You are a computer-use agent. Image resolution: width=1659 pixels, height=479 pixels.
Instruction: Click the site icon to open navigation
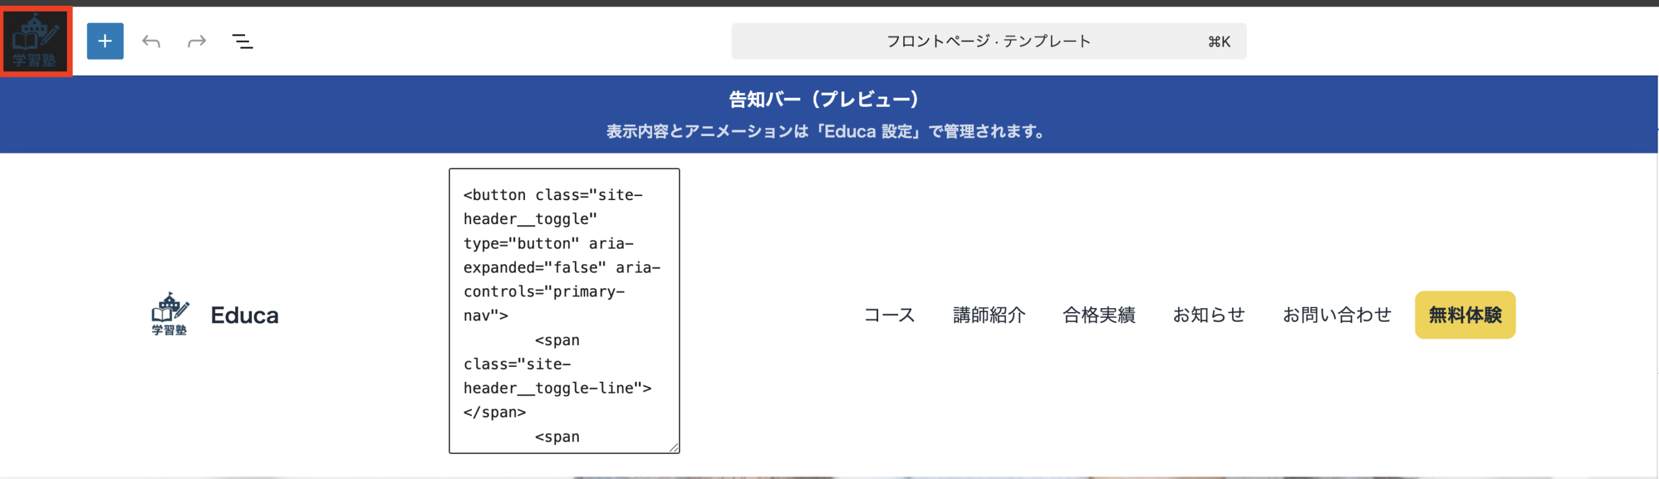[x=36, y=41]
